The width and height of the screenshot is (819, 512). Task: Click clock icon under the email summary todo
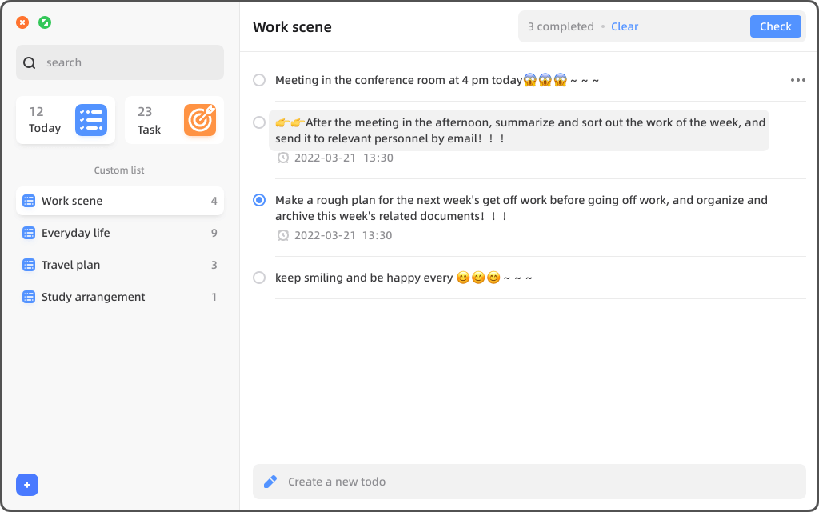pyautogui.click(x=282, y=158)
